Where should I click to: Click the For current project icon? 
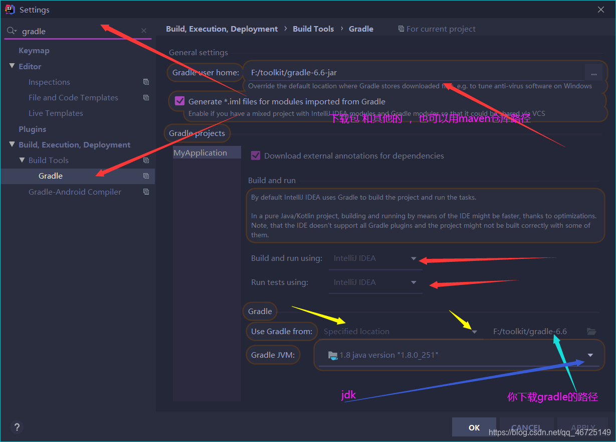401,29
